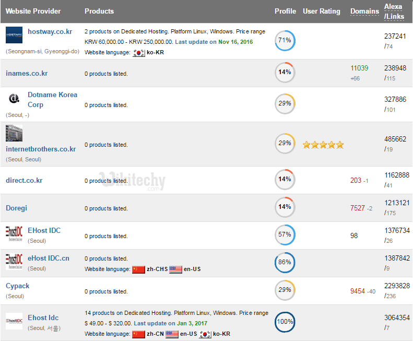Viewport: 413px width, 341px height.
Task: Click the domains count 11039
Action: coord(359,68)
